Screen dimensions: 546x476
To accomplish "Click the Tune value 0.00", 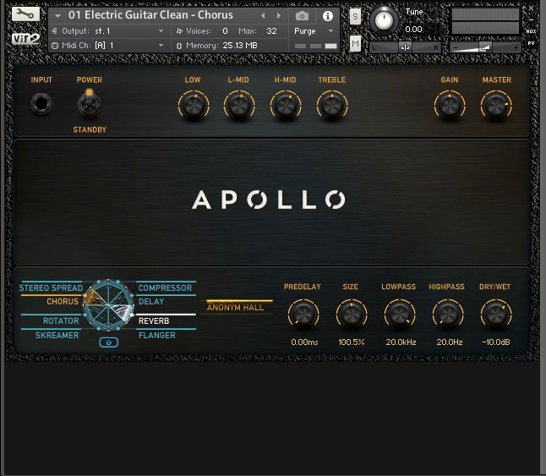I will 413,30.
